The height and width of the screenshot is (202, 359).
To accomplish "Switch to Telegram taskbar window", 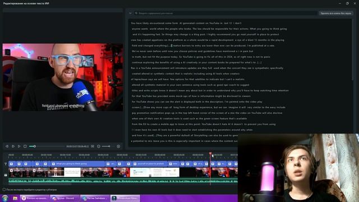I will coord(95,198).
